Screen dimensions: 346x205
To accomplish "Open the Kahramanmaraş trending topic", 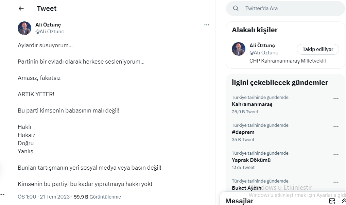I will tap(252, 104).
